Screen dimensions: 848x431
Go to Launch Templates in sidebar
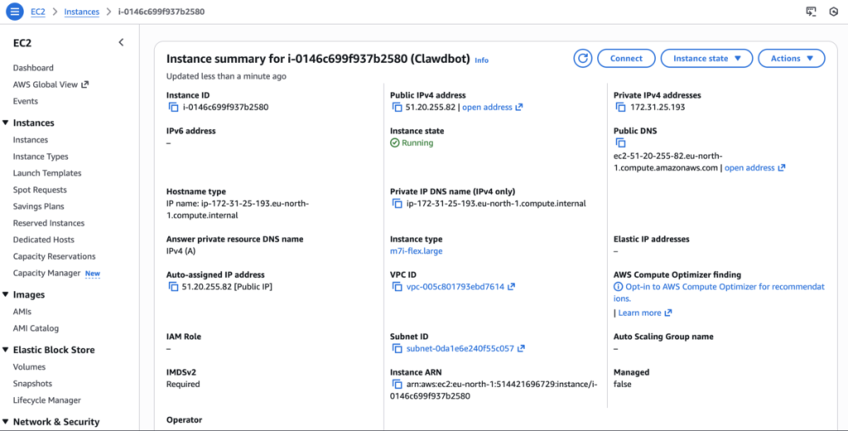tap(47, 174)
